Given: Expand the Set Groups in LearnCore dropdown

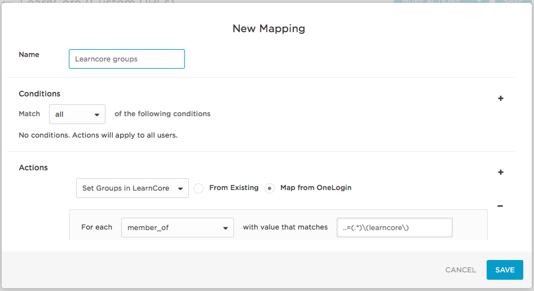Looking at the screenshot, I should pos(133,188).
